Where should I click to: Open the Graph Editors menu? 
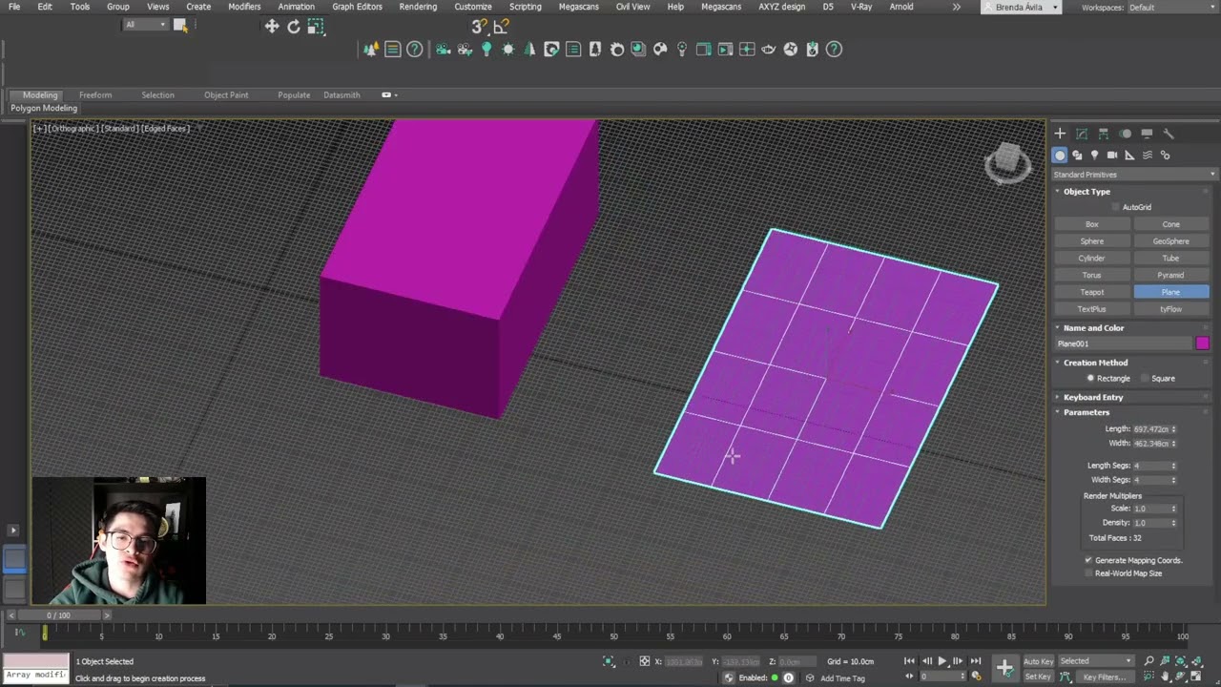point(357,7)
